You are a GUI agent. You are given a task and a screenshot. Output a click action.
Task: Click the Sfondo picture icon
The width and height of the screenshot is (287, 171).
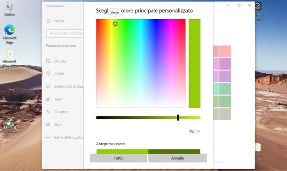(48, 61)
